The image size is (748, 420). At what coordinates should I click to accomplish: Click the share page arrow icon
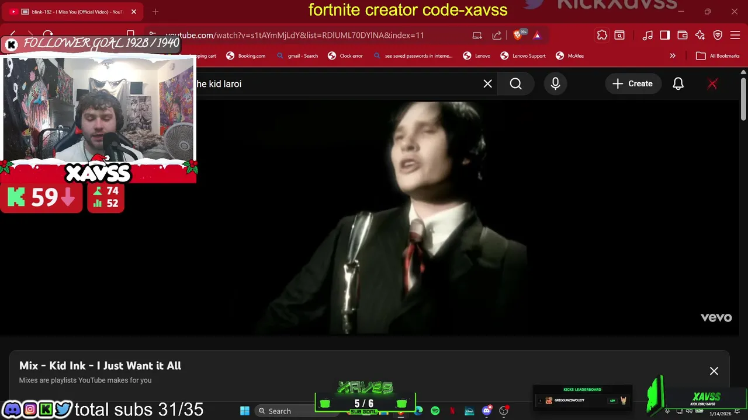pyautogui.click(x=497, y=36)
